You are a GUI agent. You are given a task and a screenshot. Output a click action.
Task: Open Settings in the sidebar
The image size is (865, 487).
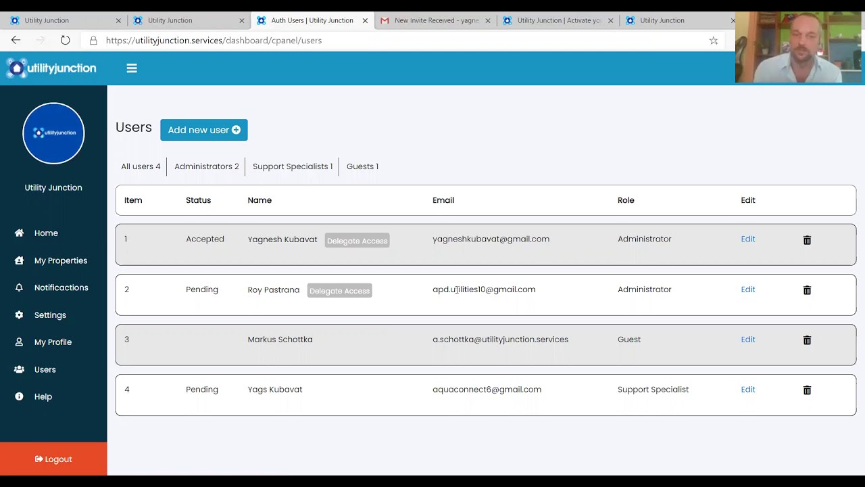click(x=50, y=315)
